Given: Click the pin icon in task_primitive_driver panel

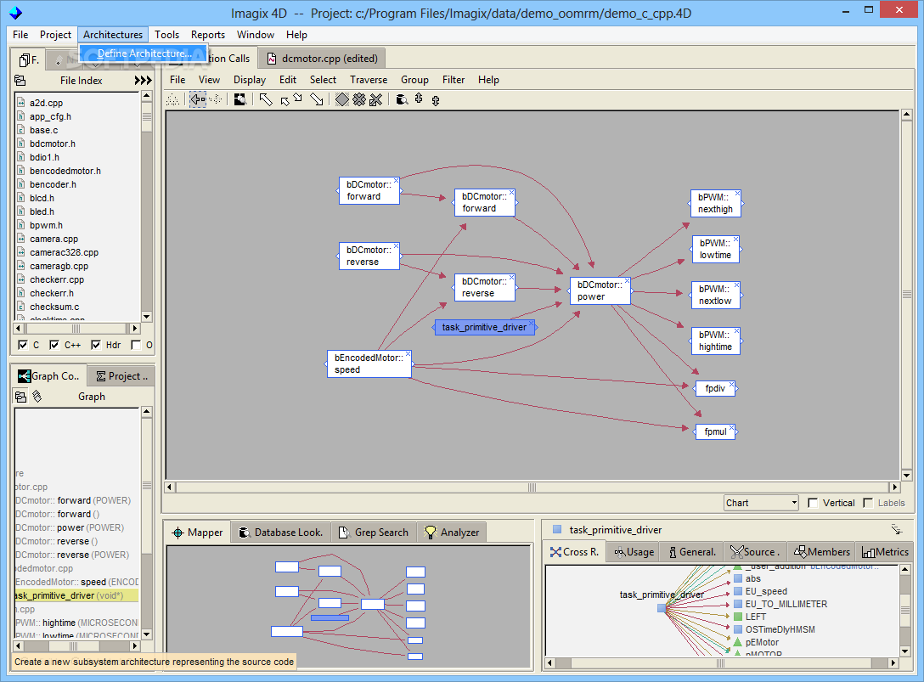Looking at the screenshot, I should click(896, 529).
